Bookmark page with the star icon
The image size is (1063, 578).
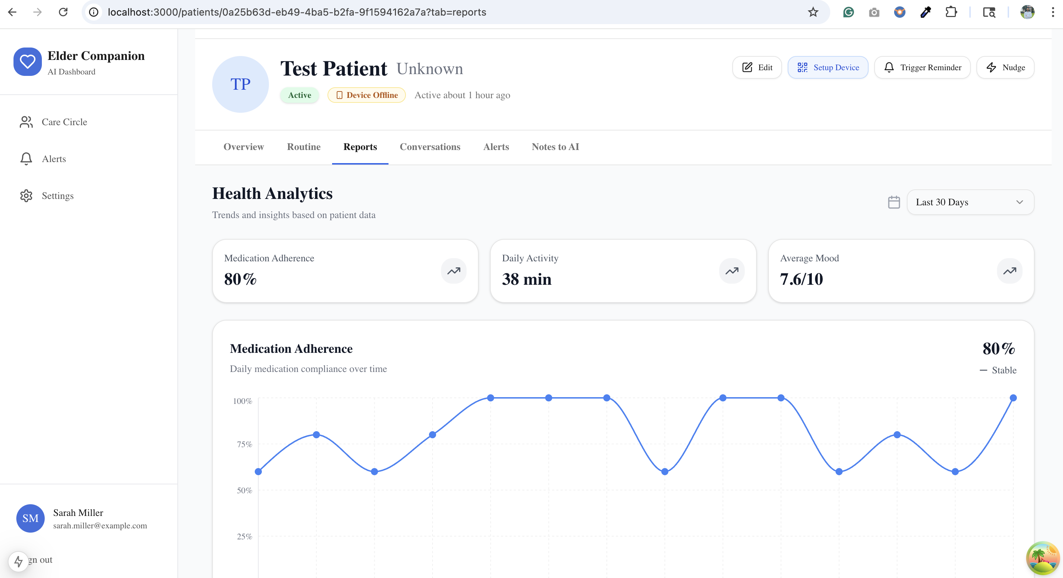point(813,12)
